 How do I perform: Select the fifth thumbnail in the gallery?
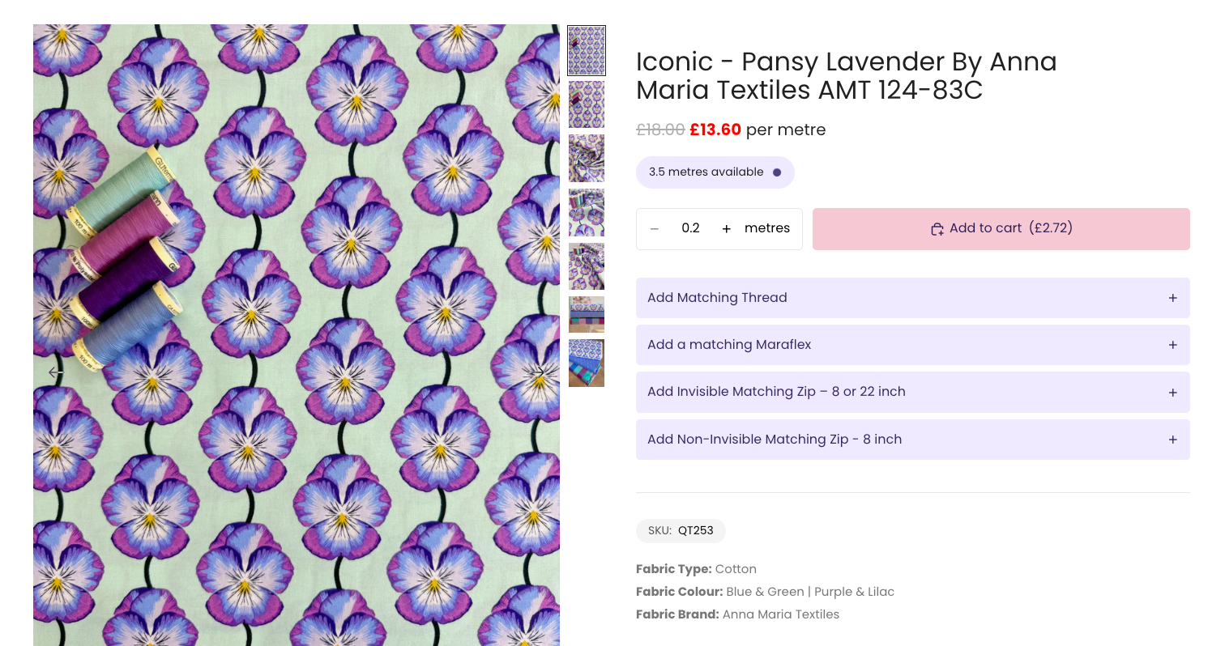pos(587,266)
